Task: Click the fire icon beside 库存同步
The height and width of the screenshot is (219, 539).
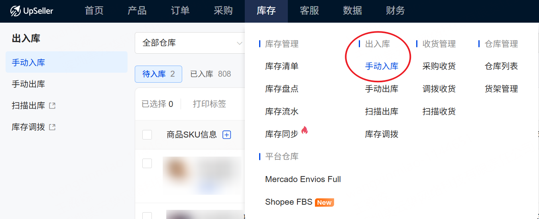Action: pos(305,130)
